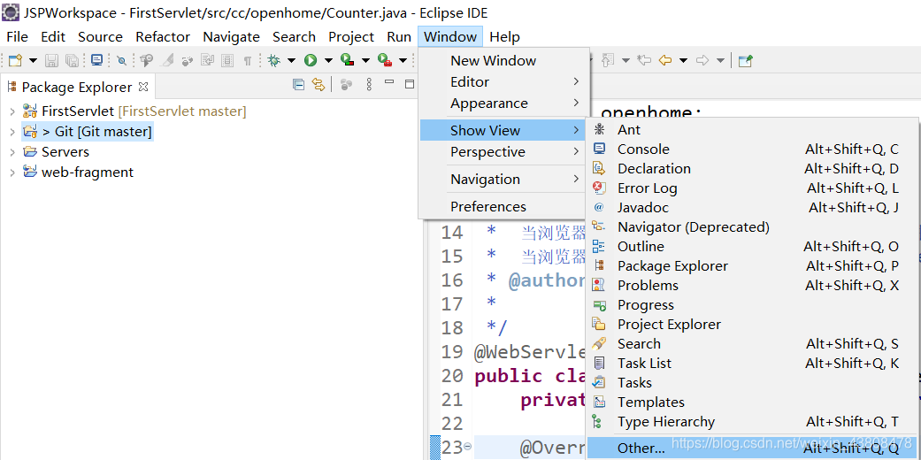This screenshot has width=921, height=460.
Task: Open the Project menu
Action: [x=350, y=36]
